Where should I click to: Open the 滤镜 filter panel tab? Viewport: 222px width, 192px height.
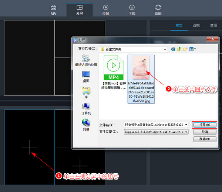(196, 25)
